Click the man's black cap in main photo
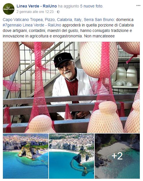 pyautogui.click(x=63, y=59)
